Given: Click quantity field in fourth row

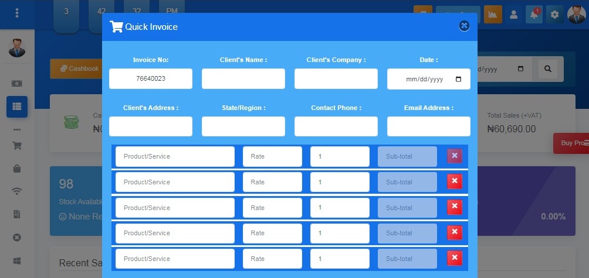Looking at the screenshot, I should click(340, 233).
